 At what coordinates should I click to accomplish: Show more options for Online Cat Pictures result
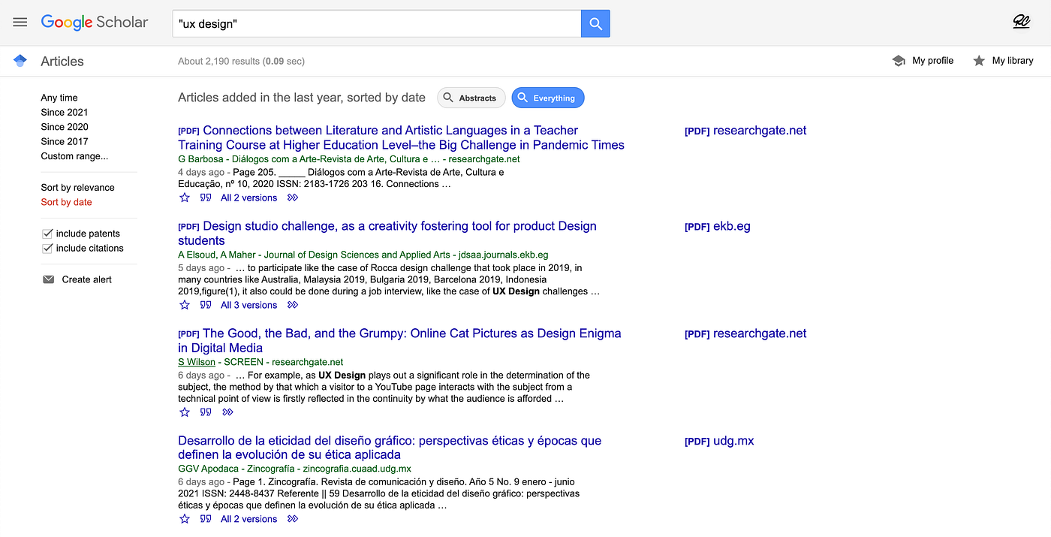[x=228, y=412]
